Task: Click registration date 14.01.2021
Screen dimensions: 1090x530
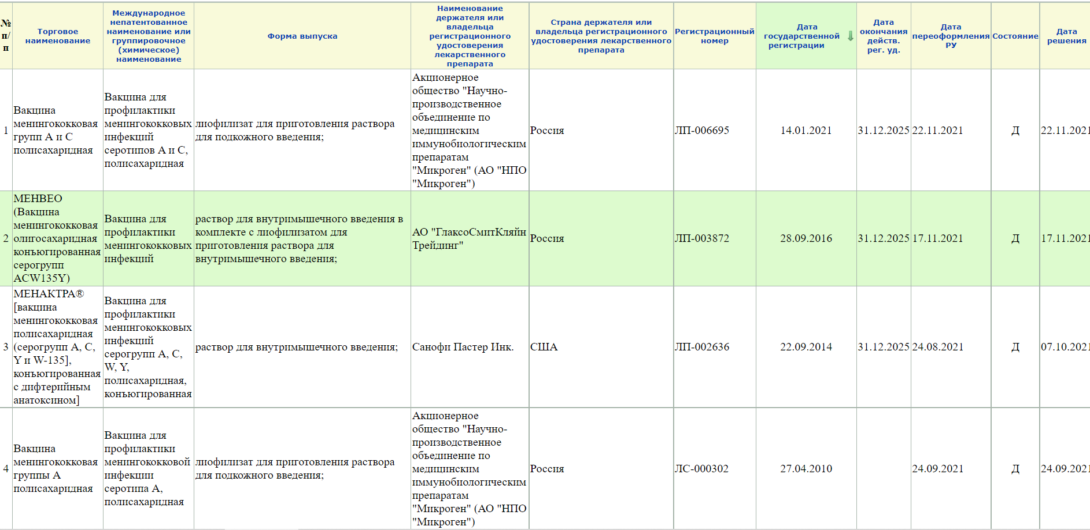Action: pyautogui.click(x=806, y=130)
